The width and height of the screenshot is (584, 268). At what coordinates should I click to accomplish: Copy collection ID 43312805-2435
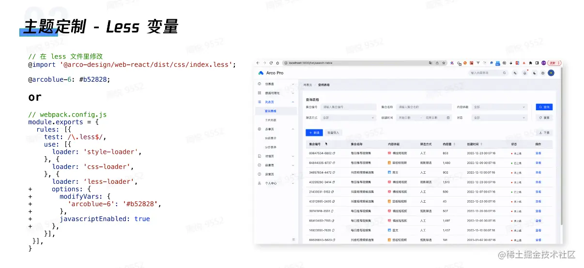click(333, 201)
